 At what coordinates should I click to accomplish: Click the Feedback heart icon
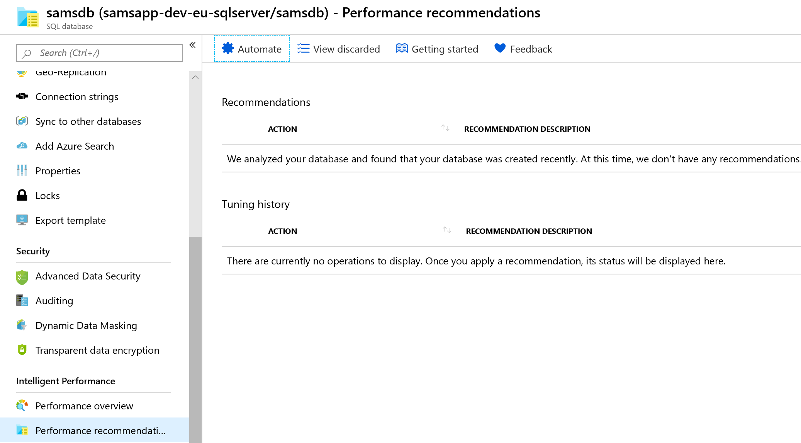(500, 48)
